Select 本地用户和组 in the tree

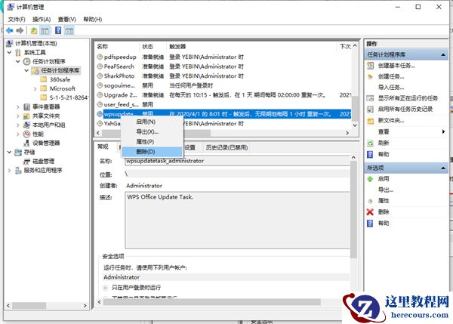coord(48,125)
